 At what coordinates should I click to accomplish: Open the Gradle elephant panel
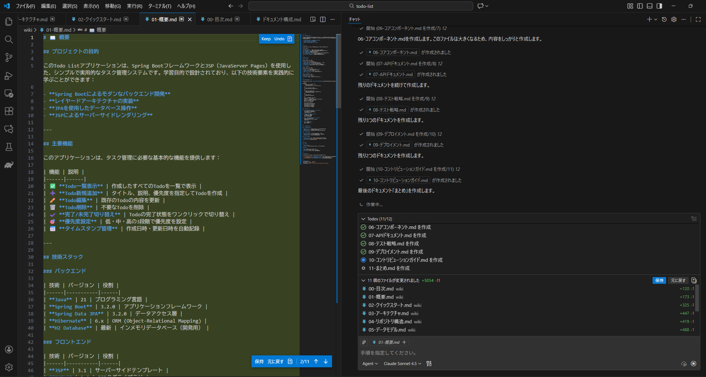tap(9, 165)
